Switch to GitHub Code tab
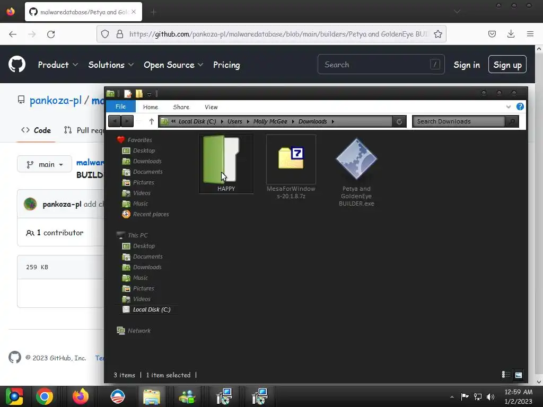543x407 pixels. [36, 130]
